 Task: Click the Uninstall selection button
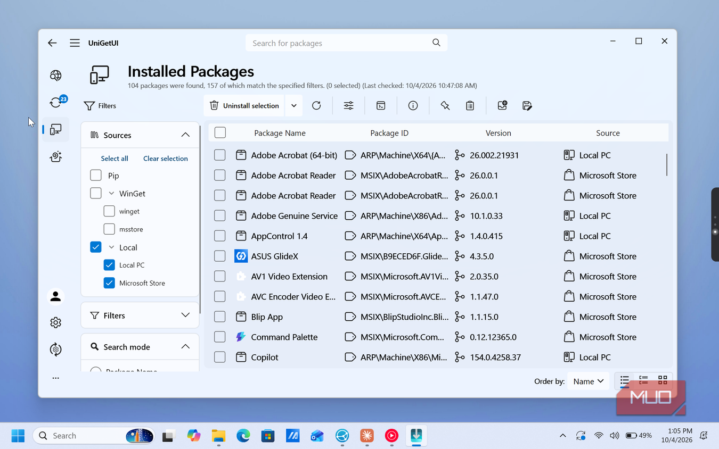(x=244, y=105)
